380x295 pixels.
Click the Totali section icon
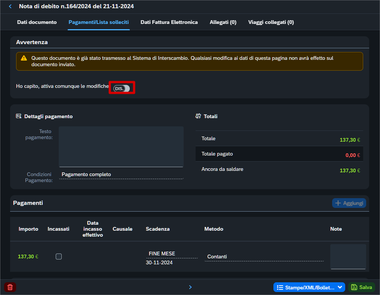198,116
